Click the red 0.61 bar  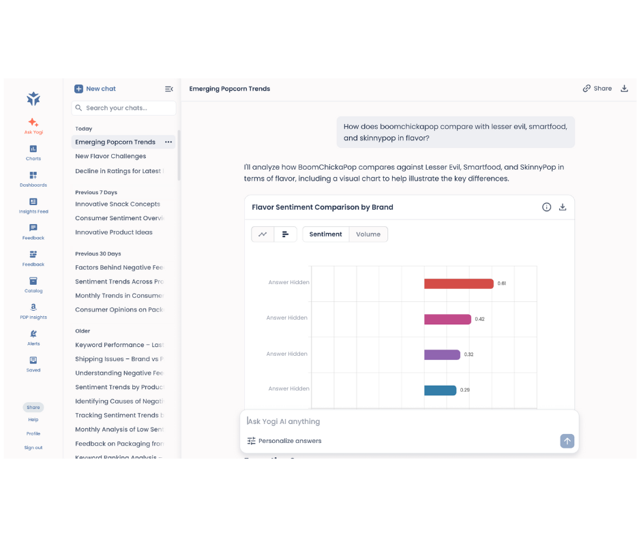coord(459,283)
